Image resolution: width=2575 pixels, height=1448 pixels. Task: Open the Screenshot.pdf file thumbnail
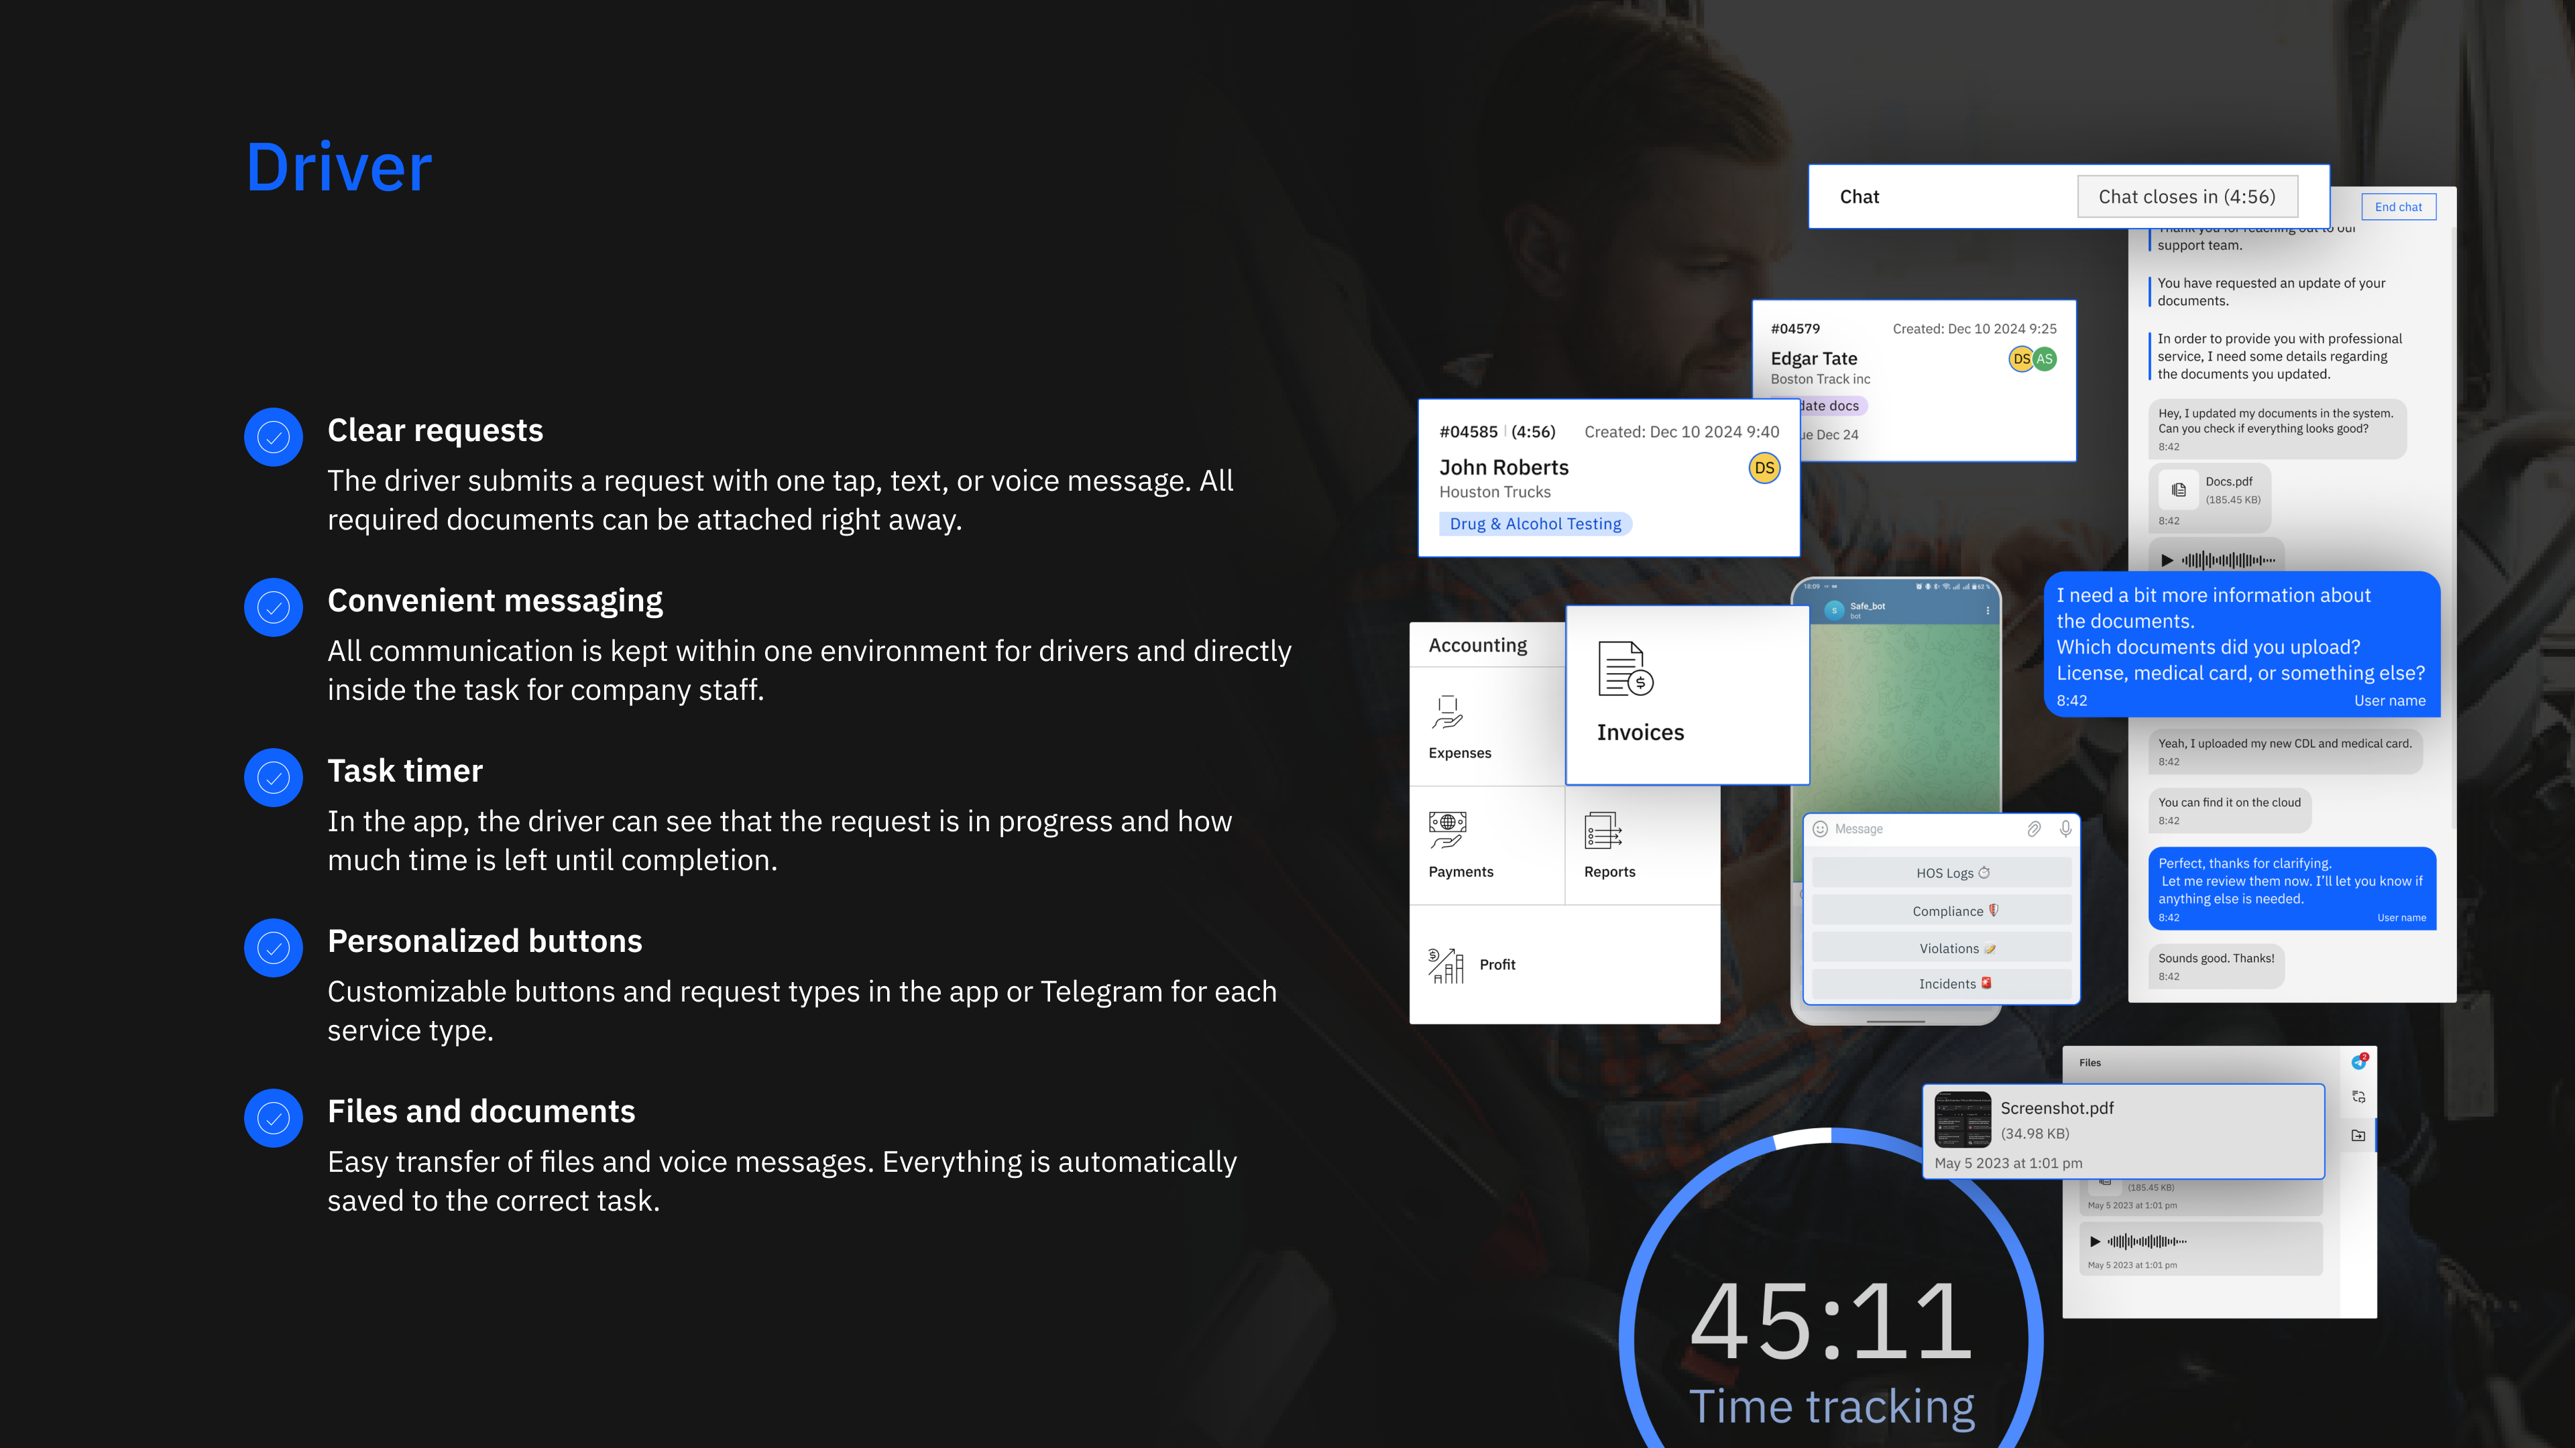point(1963,1120)
